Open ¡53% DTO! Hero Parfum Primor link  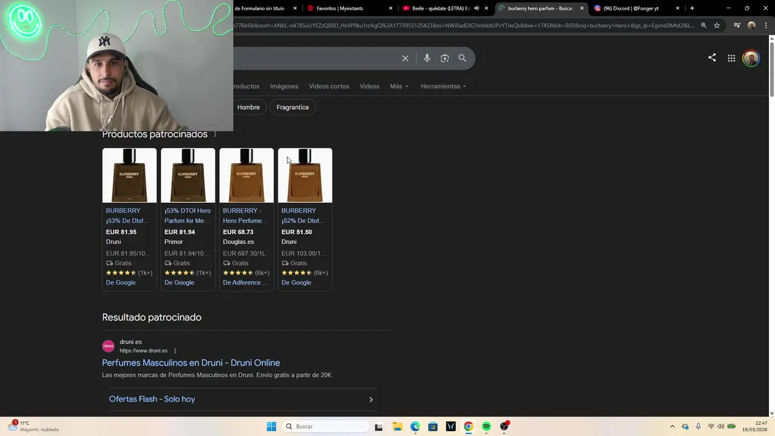[x=187, y=216]
